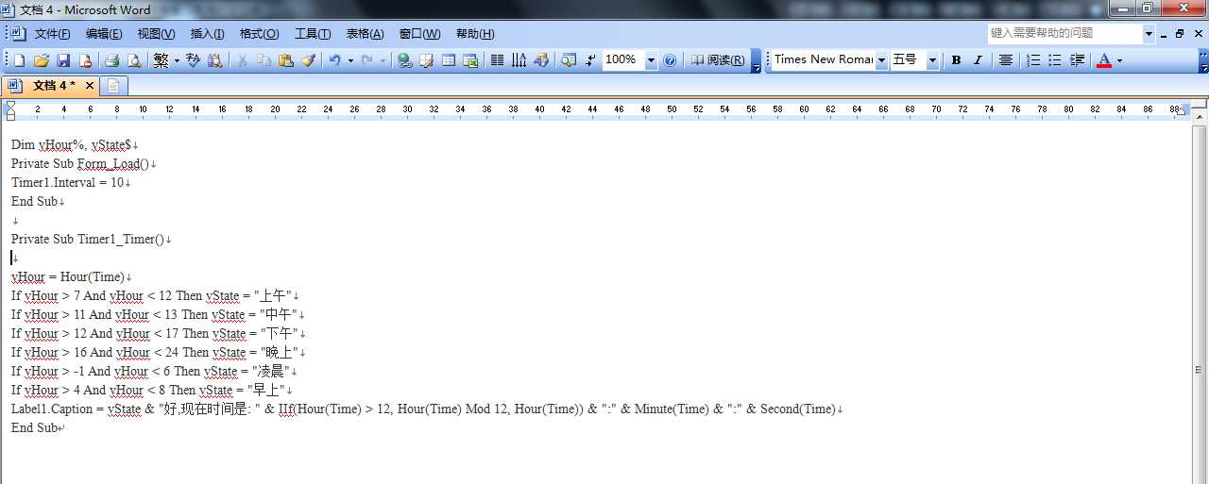This screenshot has width=1209, height=484.
Task: Undo the last action
Action: (x=334, y=59)
